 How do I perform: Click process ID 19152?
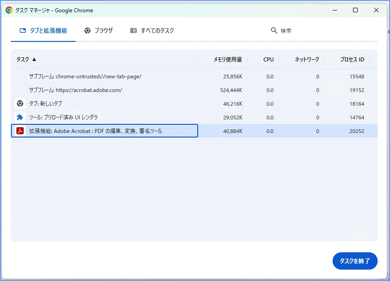357,90
